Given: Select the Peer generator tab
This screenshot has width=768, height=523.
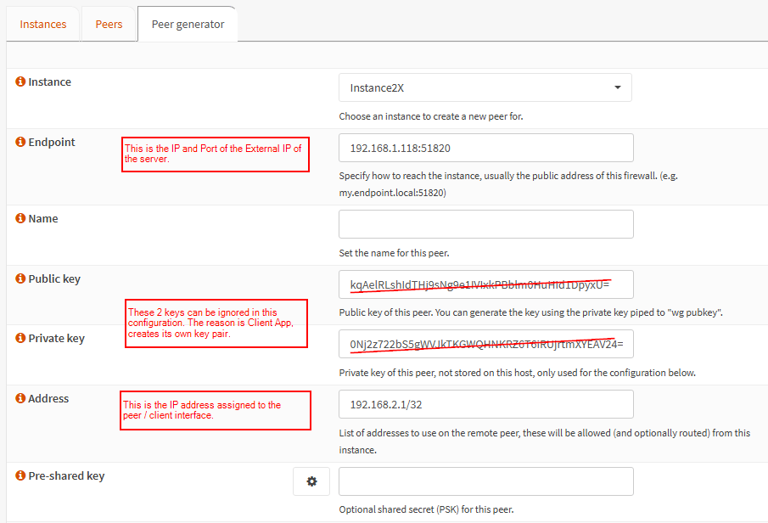Looking at the screenshot, I should (188, 24).
